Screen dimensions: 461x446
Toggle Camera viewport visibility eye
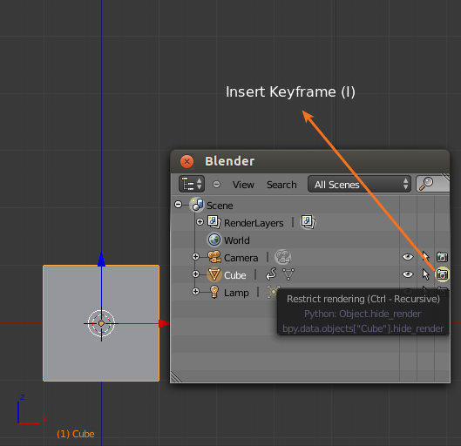pos(408,257)
